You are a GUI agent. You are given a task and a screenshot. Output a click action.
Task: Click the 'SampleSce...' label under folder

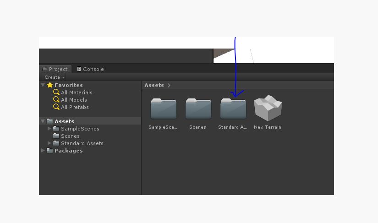click(x=163, y=127)
